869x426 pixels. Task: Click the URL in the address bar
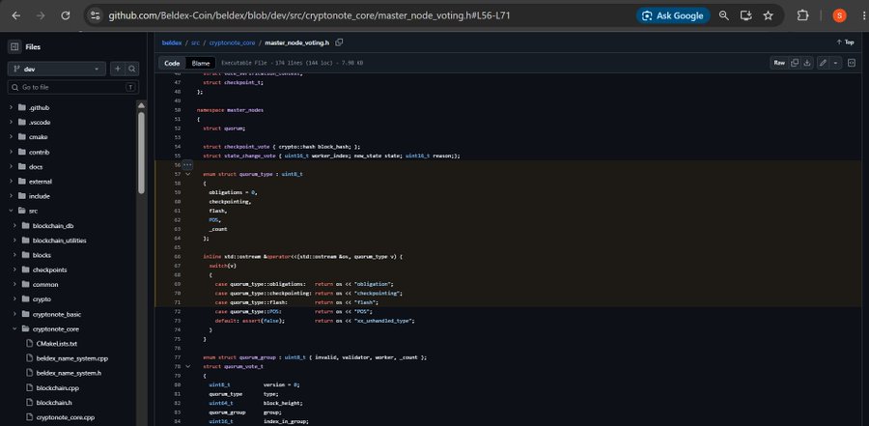pos(309,15)
